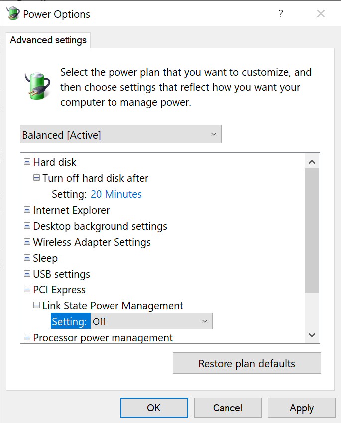This screenshot has height=423, width=341.
Task: Open the Link State Power Management setting dropdown
Action: click(151, 321)
